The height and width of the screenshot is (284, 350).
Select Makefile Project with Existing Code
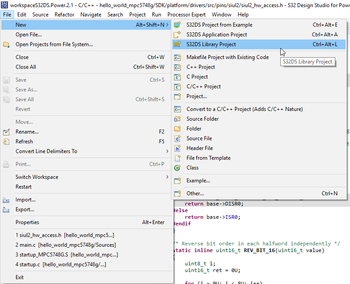coord(259,57)
